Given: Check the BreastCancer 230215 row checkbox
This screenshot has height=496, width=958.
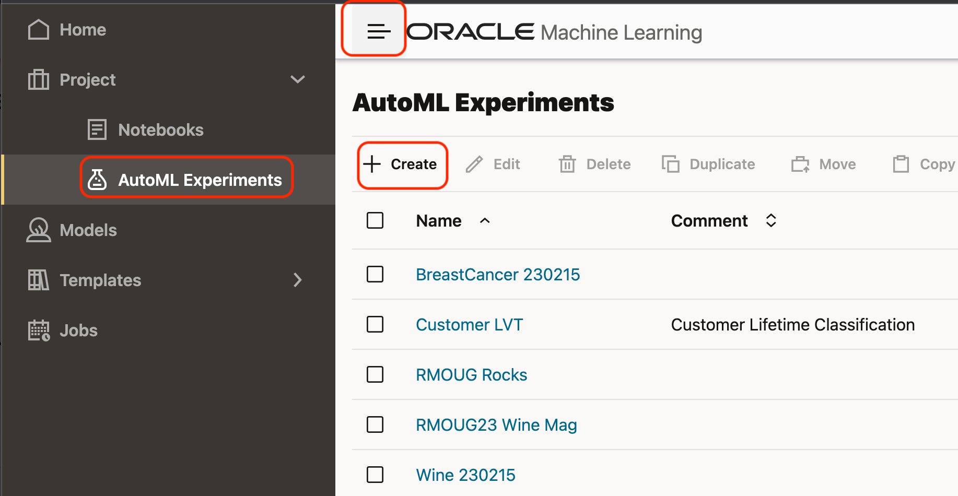Looking at the screenshot, I should (x=375, y=274).
